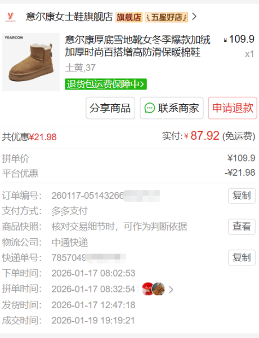Open the 意尔康厚底雪地靴 product title
Screen dimensions: 259x338
click(137, 46)
